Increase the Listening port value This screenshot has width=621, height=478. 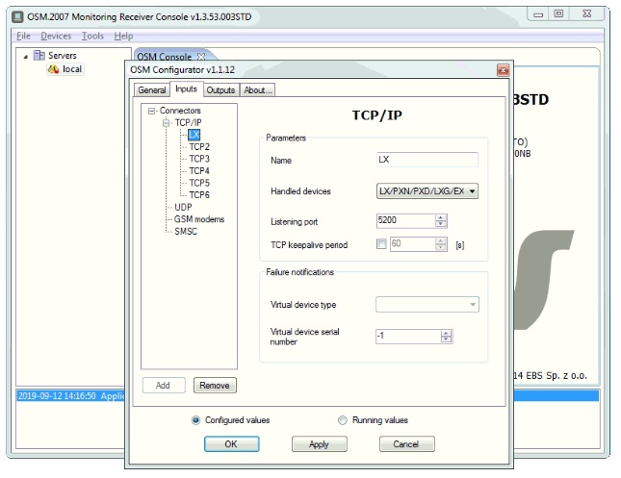click(x=441, y=217)
